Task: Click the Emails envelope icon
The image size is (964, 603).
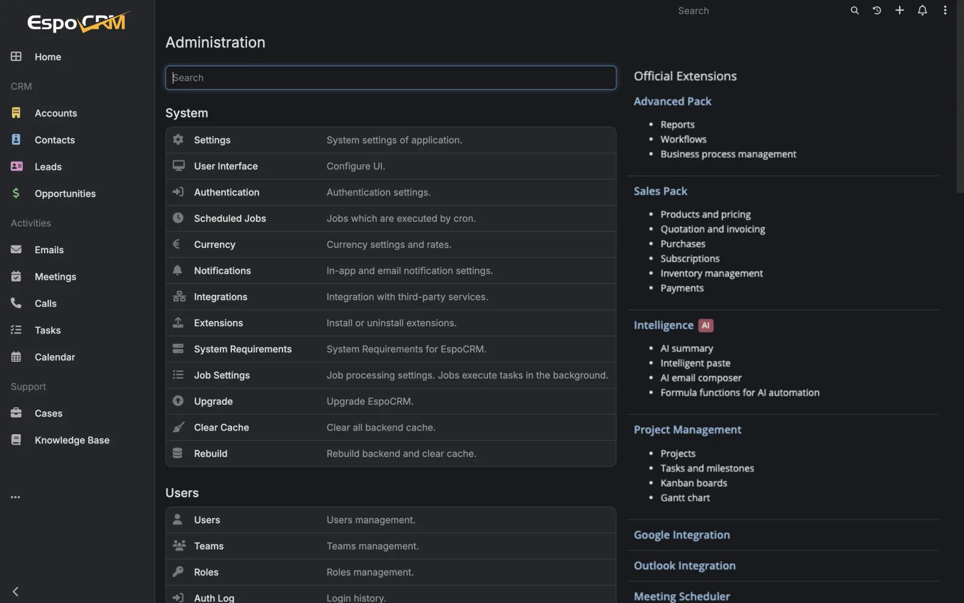Action: (16, 249)
